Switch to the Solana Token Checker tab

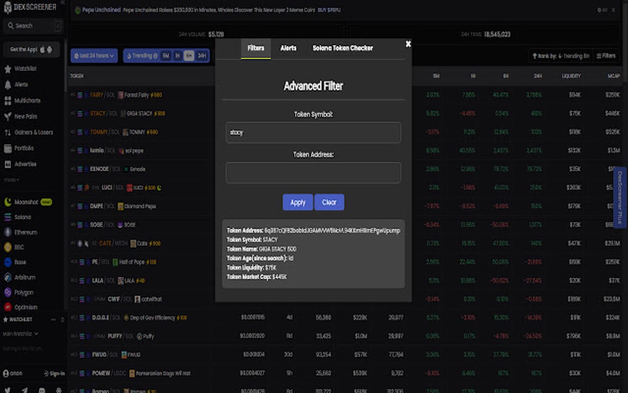(343, 47)
